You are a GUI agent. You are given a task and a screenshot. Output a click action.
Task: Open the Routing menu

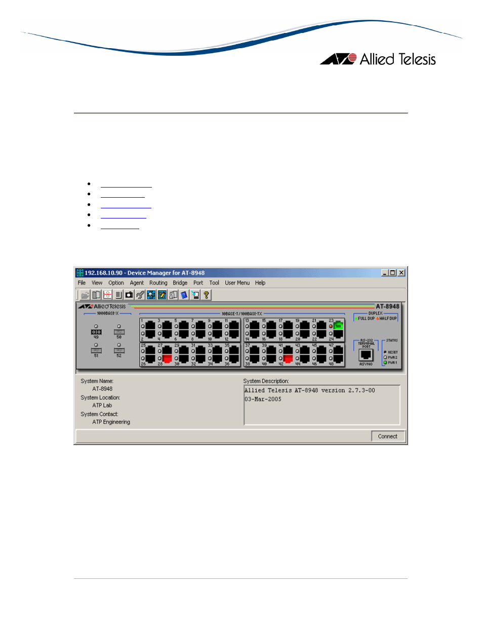click(158, 283)
